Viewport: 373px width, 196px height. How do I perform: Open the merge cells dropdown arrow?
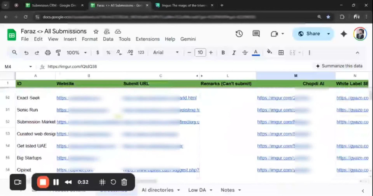[300, 53]
